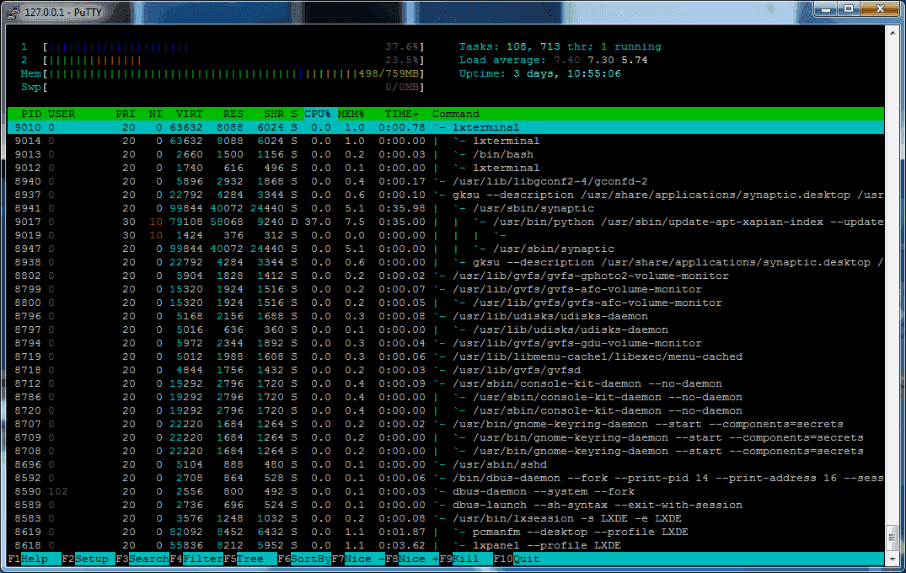
Task: Open F2 Setup in the function bar
Action: click(88, 559)
